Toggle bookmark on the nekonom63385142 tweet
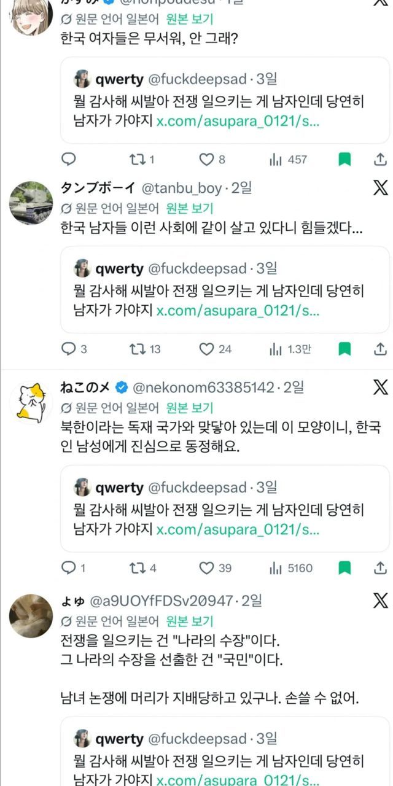Screen dimensions: 393x786 pyautogui.click(x=345, y=568)
